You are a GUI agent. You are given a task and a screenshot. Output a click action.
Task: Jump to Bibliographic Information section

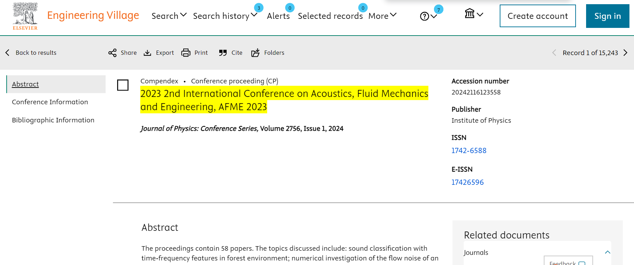53,120
